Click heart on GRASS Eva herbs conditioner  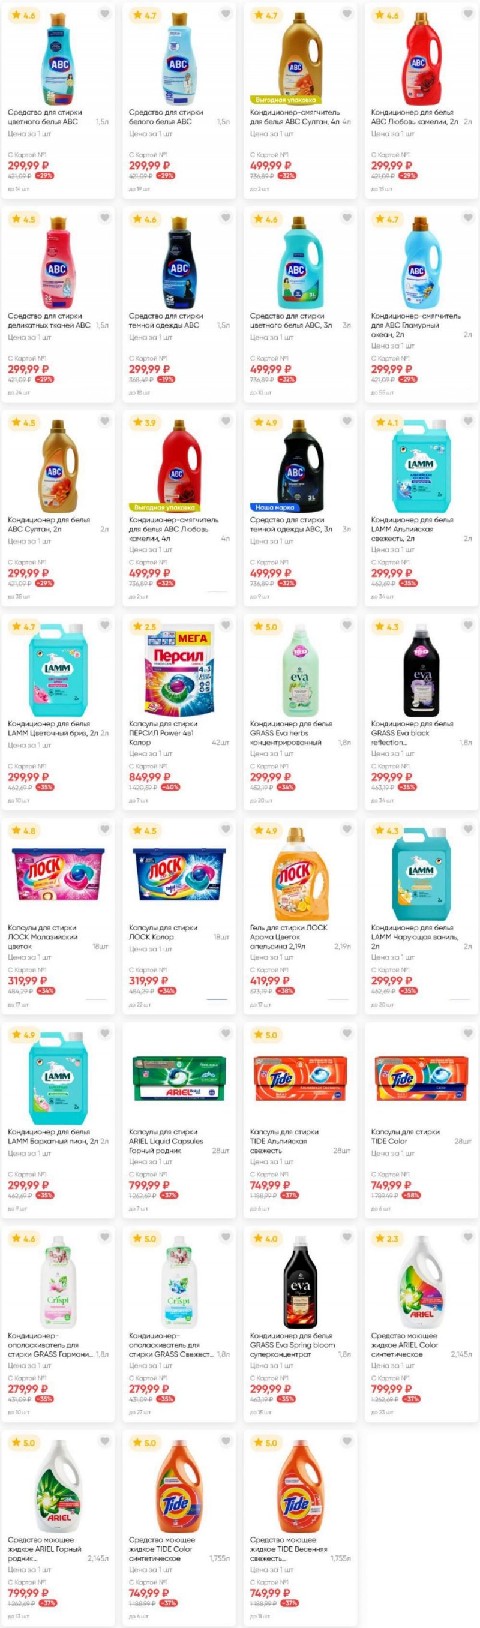click(347, 626)
